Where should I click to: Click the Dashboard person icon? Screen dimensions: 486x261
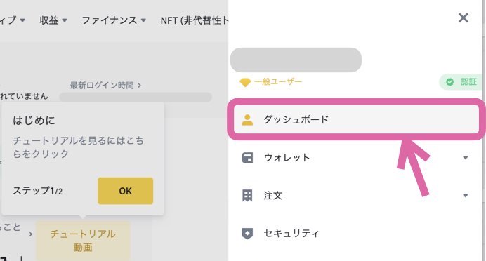click(247, 120)
